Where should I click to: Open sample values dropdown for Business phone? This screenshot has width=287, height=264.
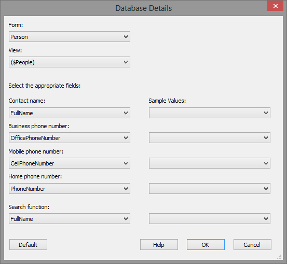(210, 138)
